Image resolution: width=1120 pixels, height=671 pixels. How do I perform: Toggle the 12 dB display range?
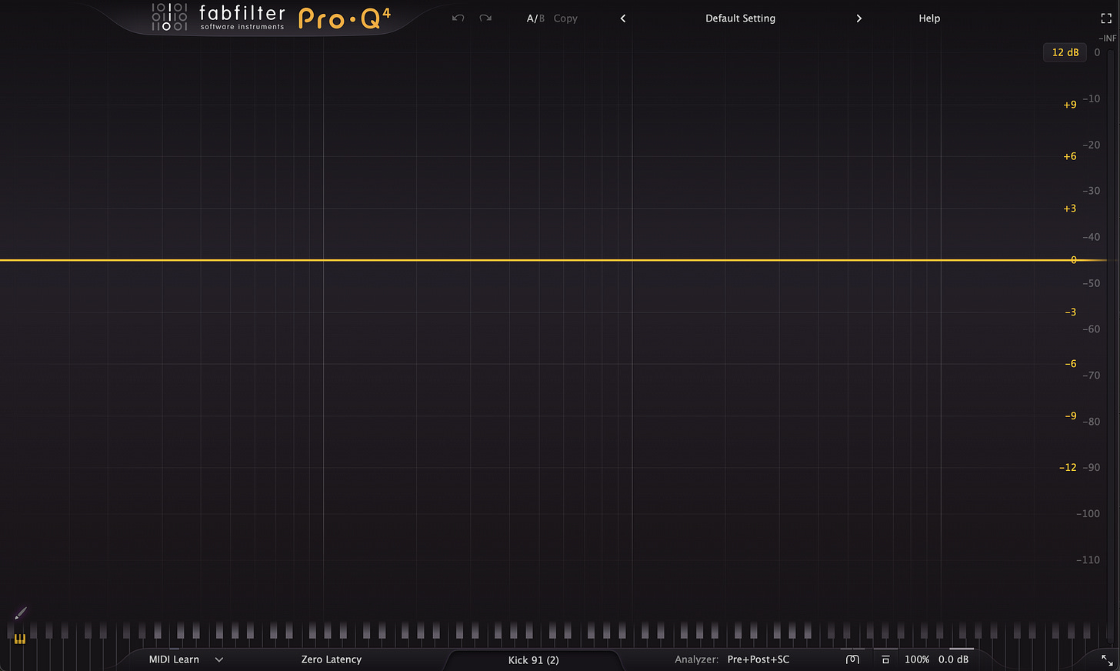[x=1065, y=52]
